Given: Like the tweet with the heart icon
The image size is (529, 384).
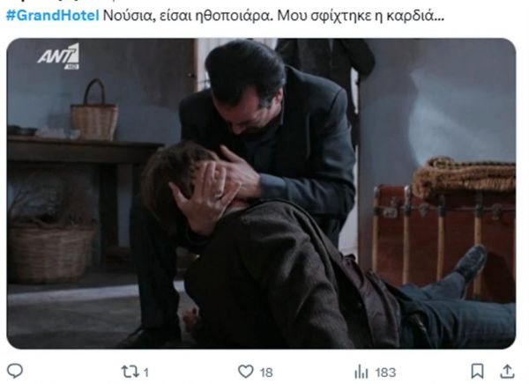Looking at the screenshot, I should (246, 372).
